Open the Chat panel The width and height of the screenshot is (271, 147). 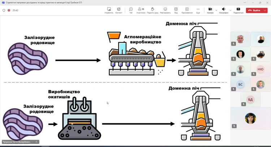click(x=131, y=10)
